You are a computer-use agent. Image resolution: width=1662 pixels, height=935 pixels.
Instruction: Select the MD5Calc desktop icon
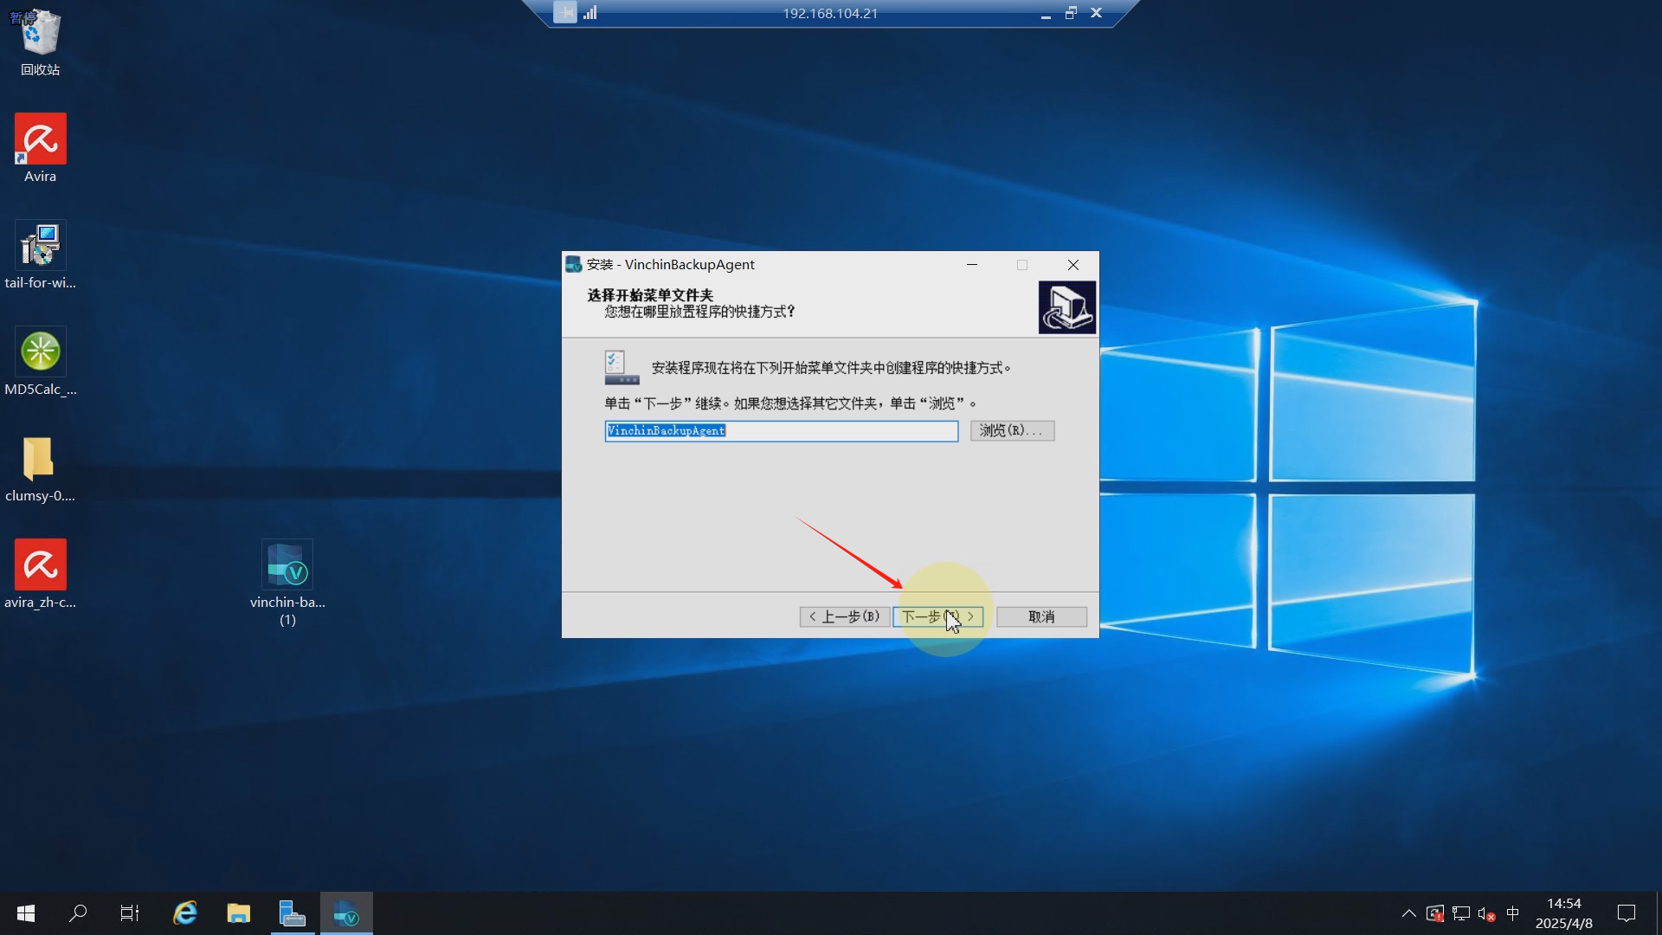click(40, 352)
